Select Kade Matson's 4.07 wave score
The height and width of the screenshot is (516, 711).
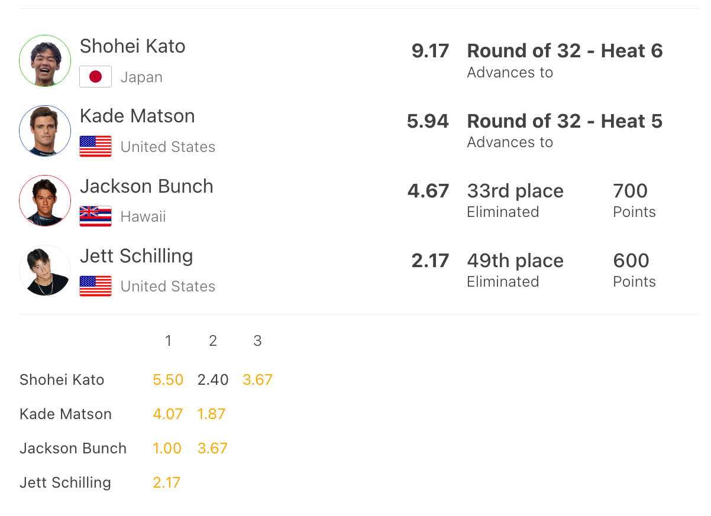168,414
